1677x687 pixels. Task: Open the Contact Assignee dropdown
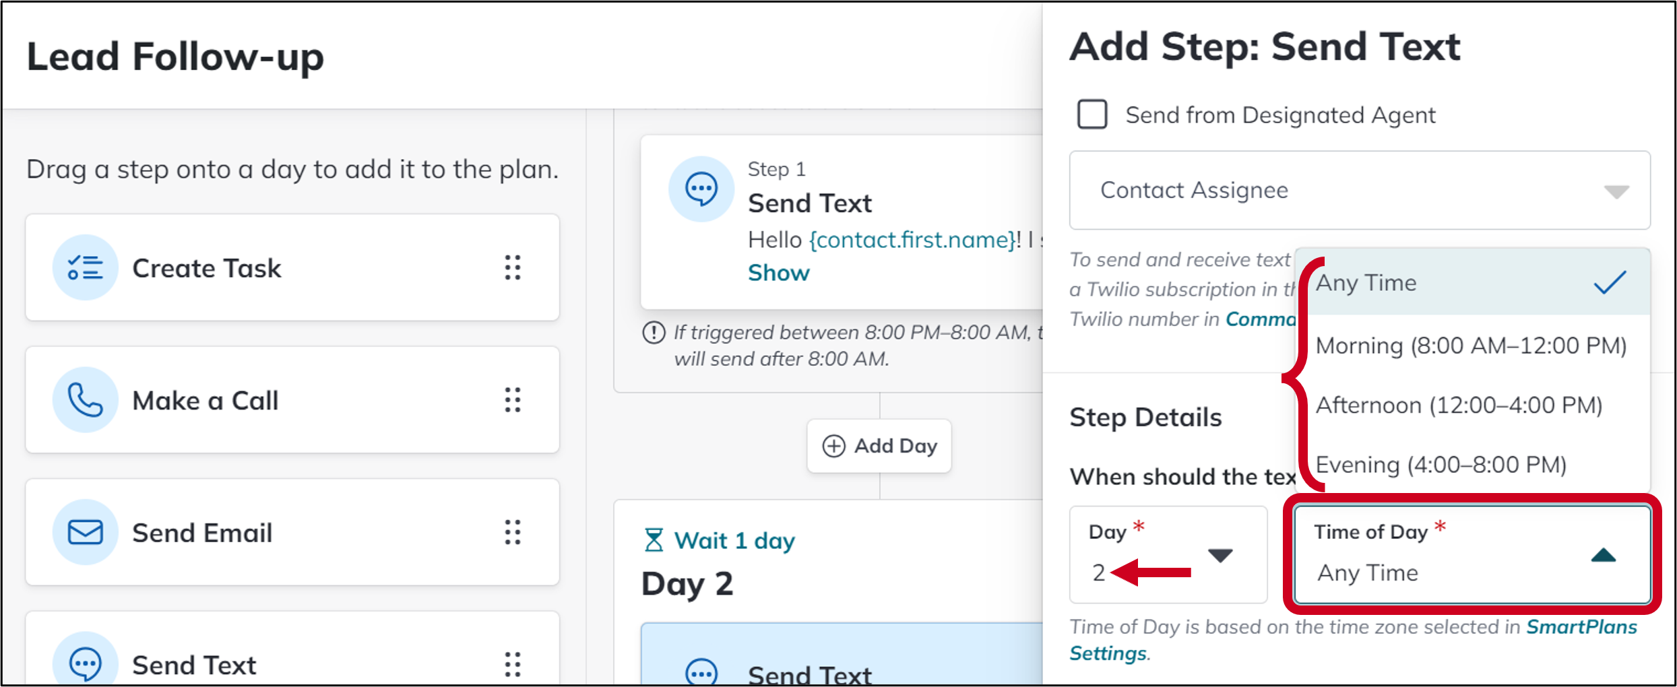tap(1360, 190)
